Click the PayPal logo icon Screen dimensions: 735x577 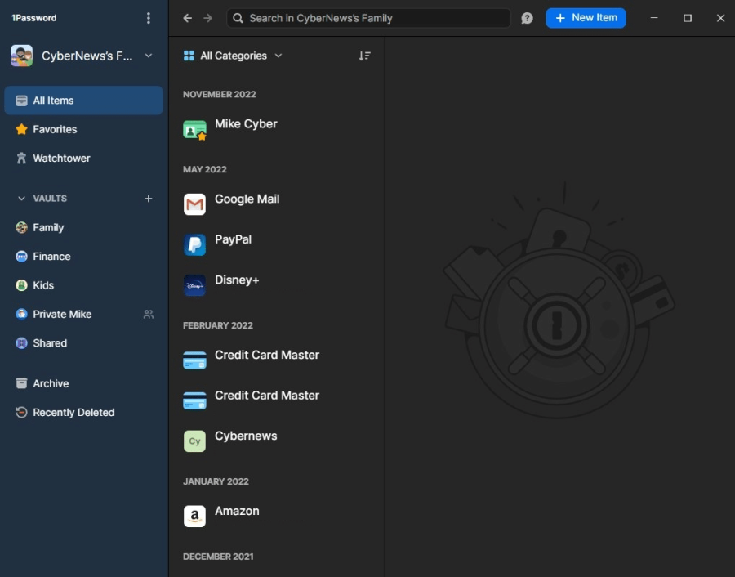tap(194, 244)
